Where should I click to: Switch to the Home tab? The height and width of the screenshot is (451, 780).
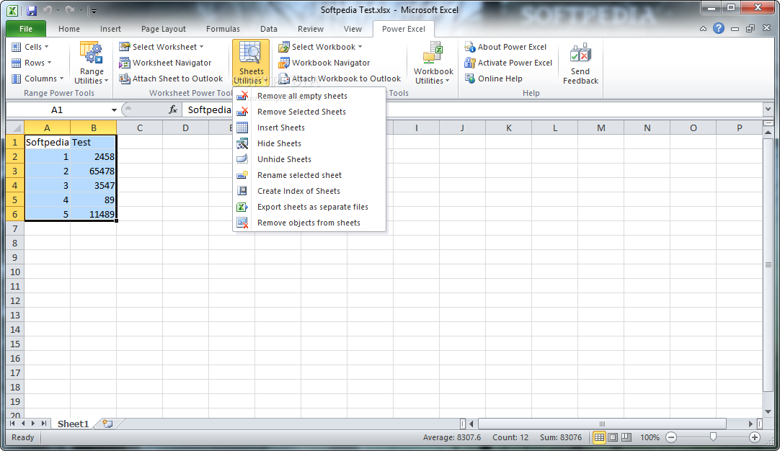(69, 29)
